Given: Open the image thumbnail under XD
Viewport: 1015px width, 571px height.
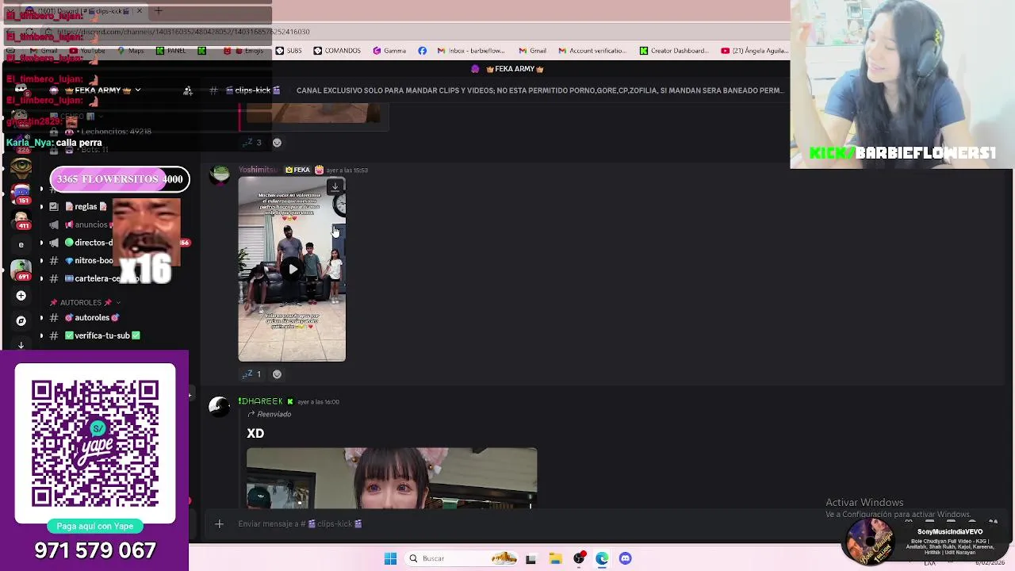Looking at the screenshot, I should 392,478.
